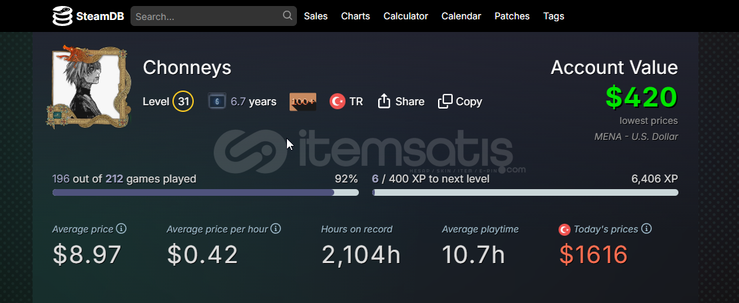The image size is (739, 303).
Task: Click the Share upload icon
Action: 384,101
